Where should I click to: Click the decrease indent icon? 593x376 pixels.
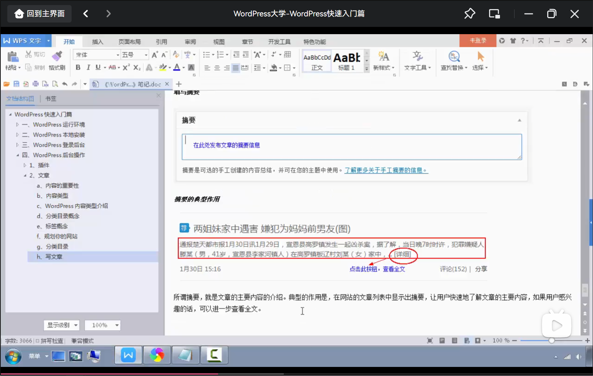point(236,54)
